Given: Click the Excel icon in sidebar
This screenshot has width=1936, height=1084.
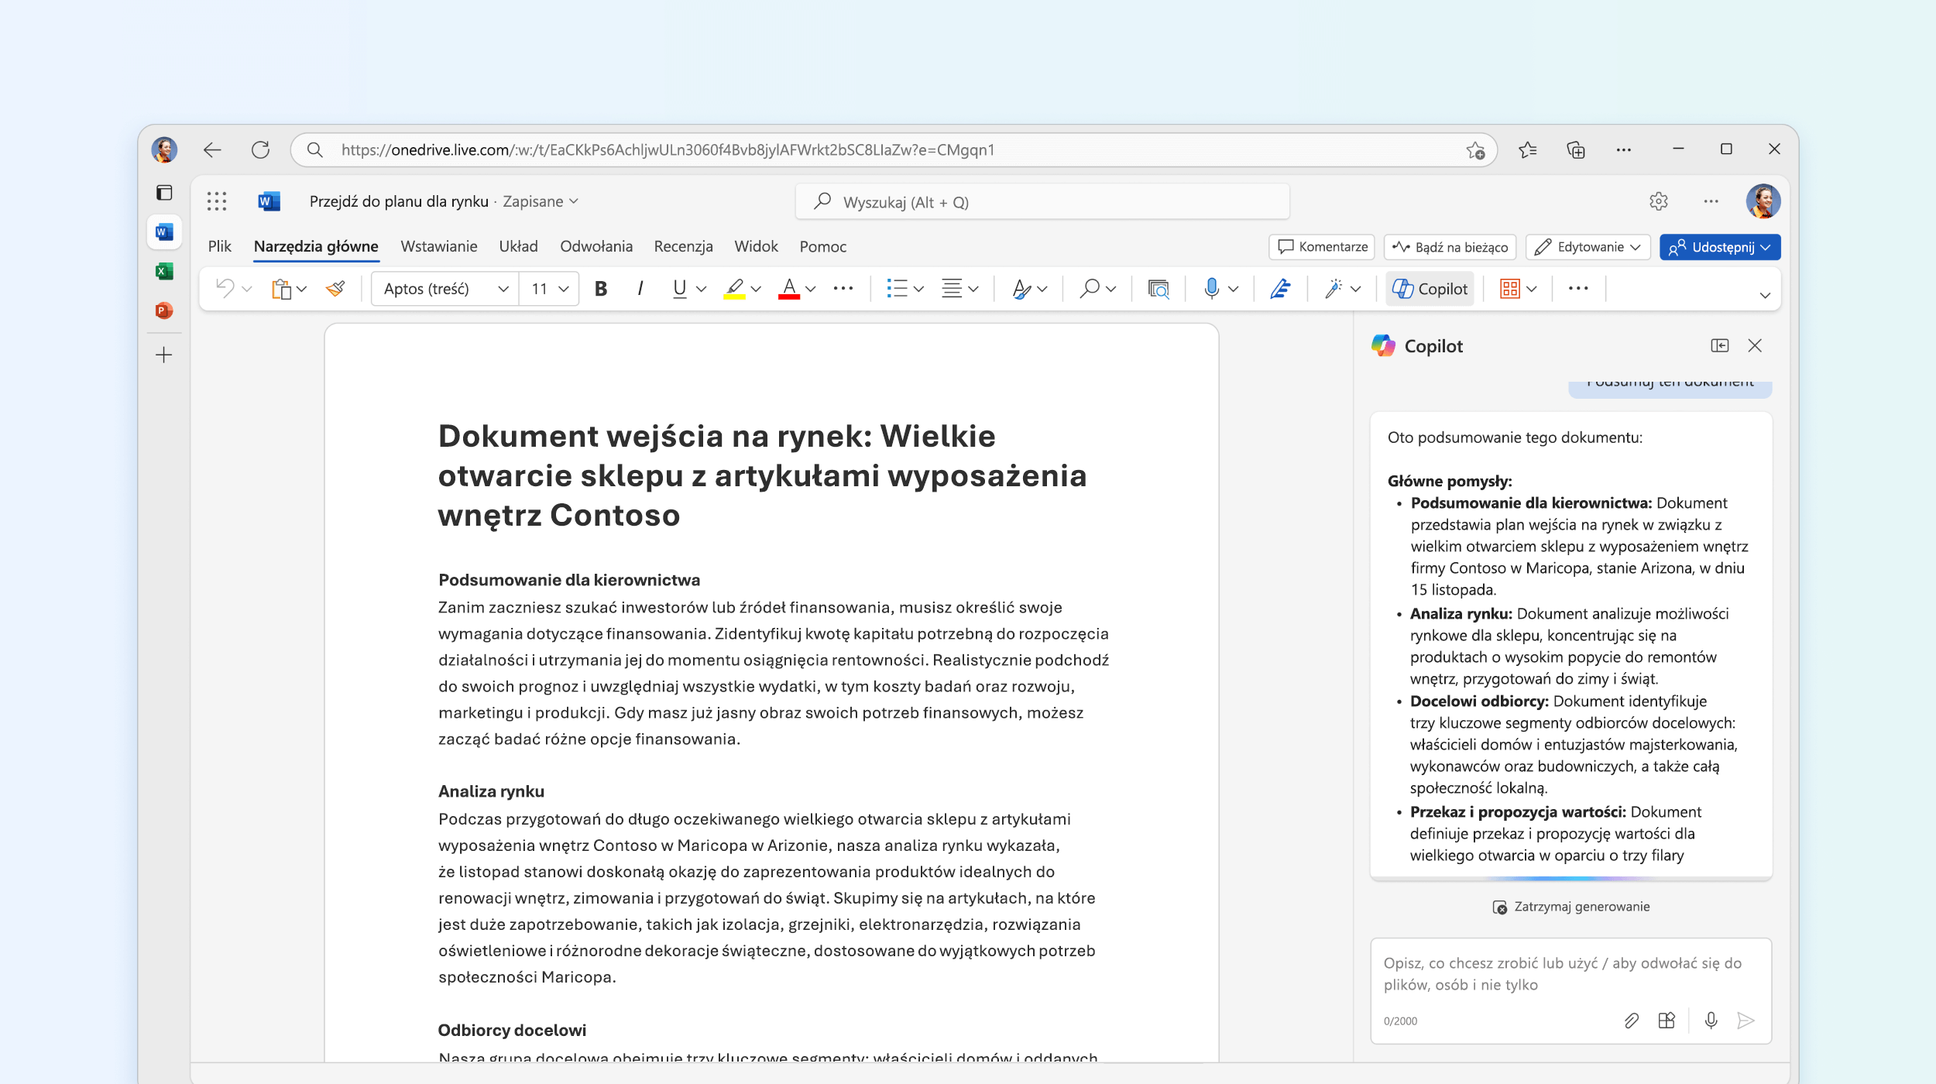Looking at the screenshot, I should point(164,271).
